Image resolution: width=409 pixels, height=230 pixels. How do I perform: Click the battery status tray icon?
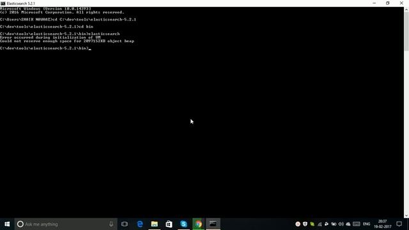coord(334,224)
